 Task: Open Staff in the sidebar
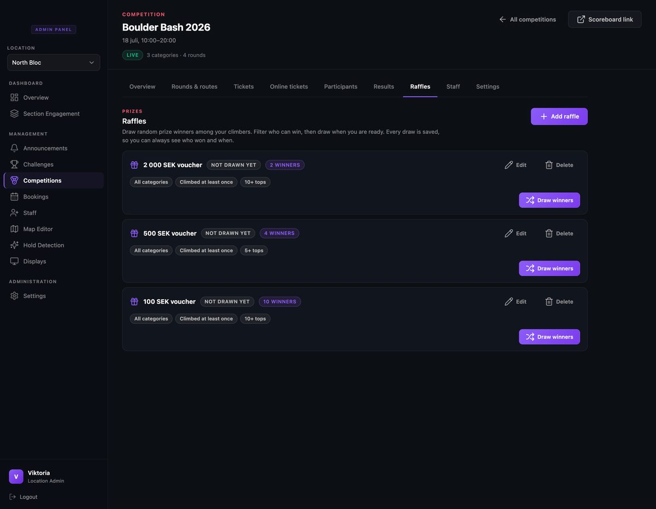click(x=54, y=212)
